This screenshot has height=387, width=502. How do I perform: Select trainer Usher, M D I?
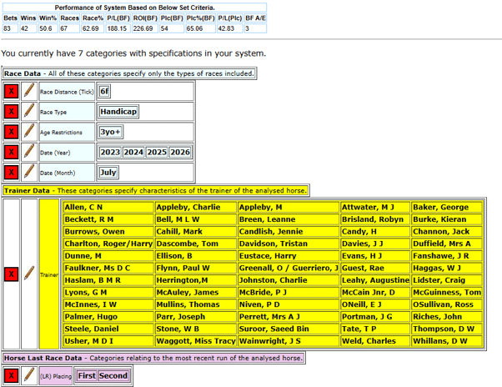point(108,341)
